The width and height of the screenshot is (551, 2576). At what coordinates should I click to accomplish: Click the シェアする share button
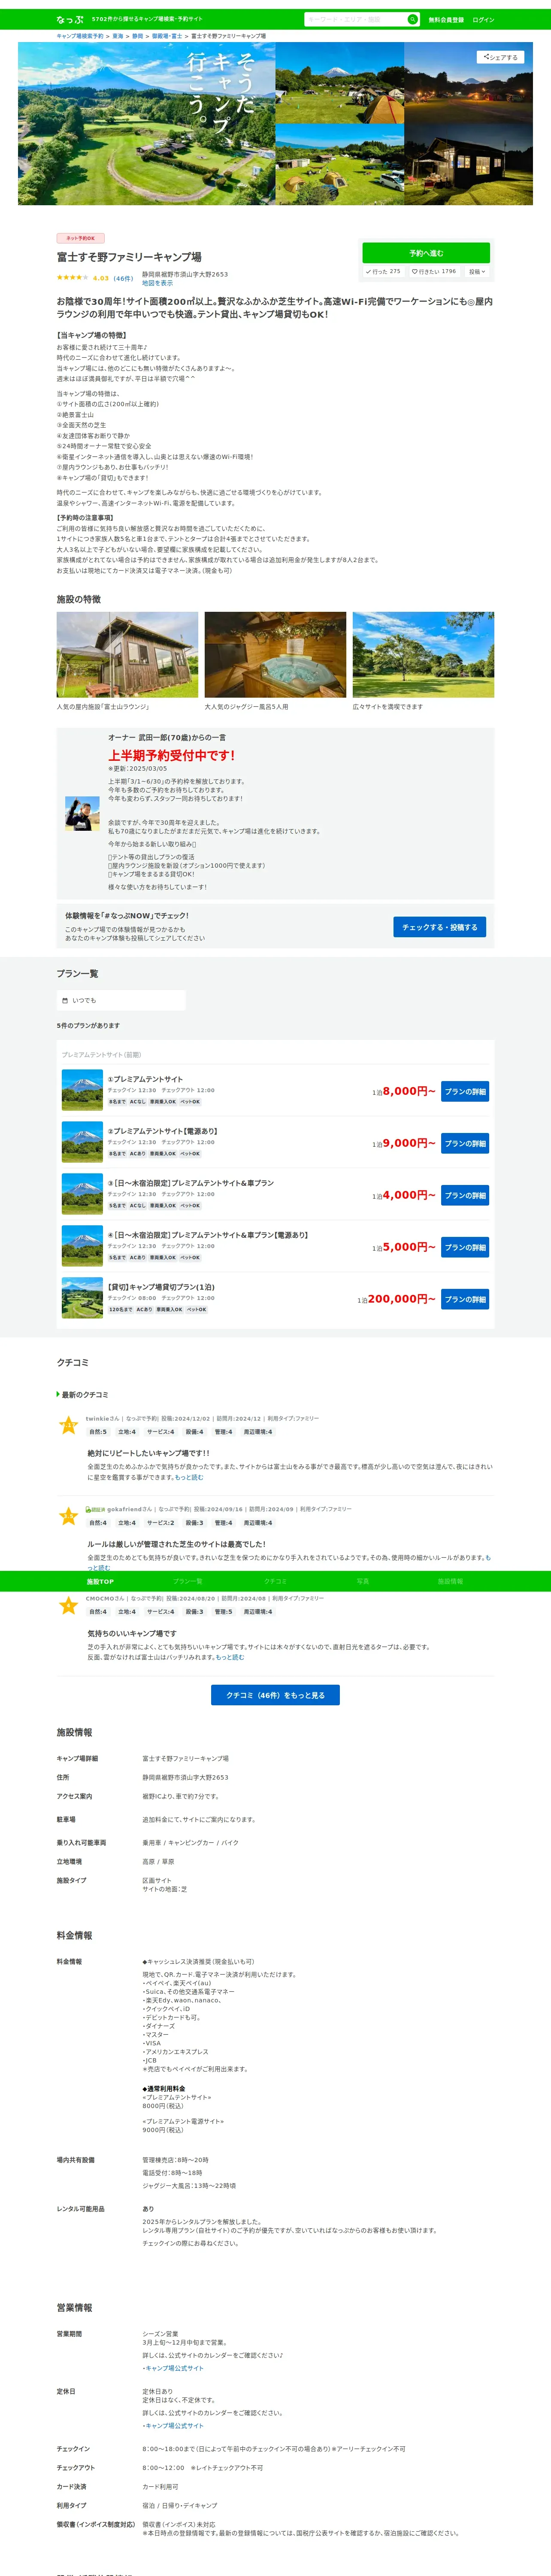pos(500,57)
